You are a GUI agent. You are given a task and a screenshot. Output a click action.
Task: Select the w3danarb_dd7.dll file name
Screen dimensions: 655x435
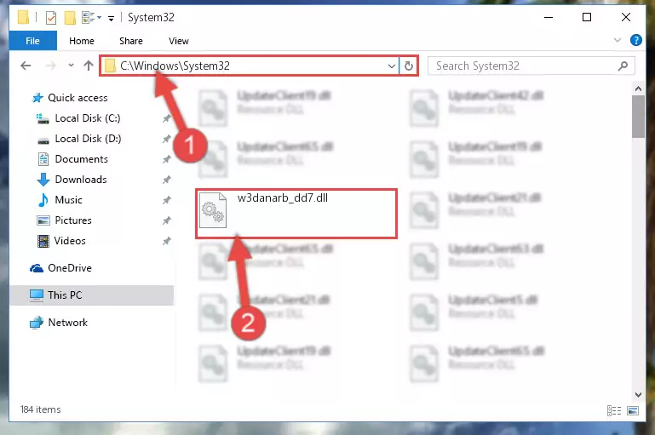coord(283,197)
